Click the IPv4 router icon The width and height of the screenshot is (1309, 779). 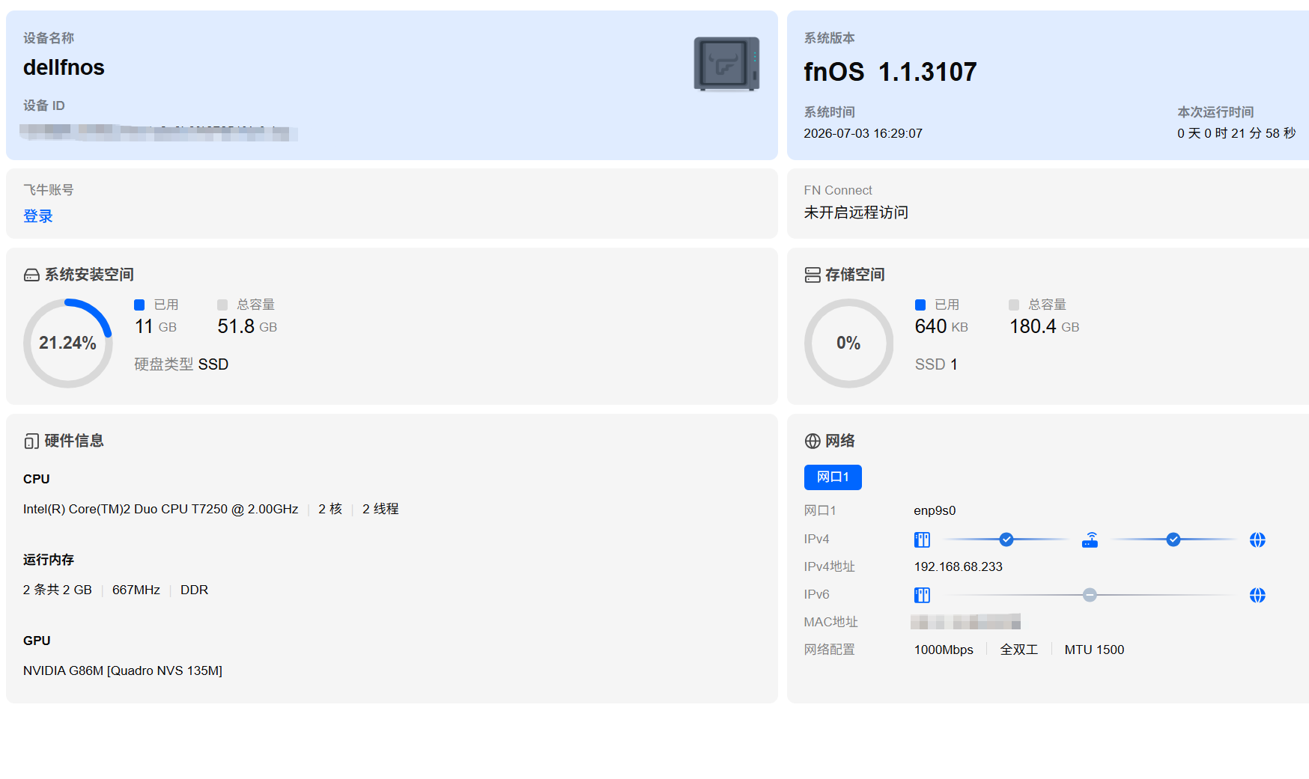[x=1090, y=540]
